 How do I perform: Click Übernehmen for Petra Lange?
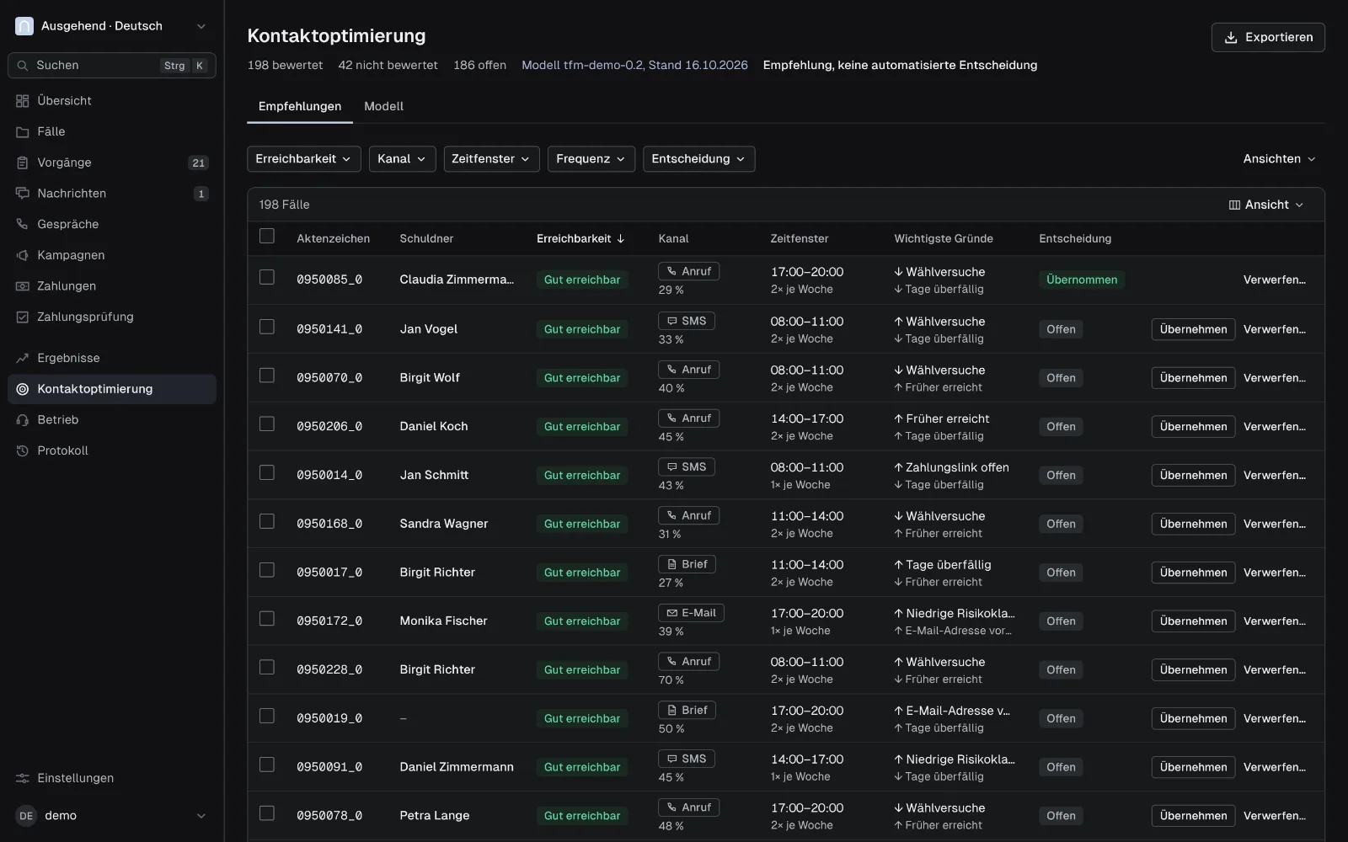pyautogui.click(x=1193, y=816)
